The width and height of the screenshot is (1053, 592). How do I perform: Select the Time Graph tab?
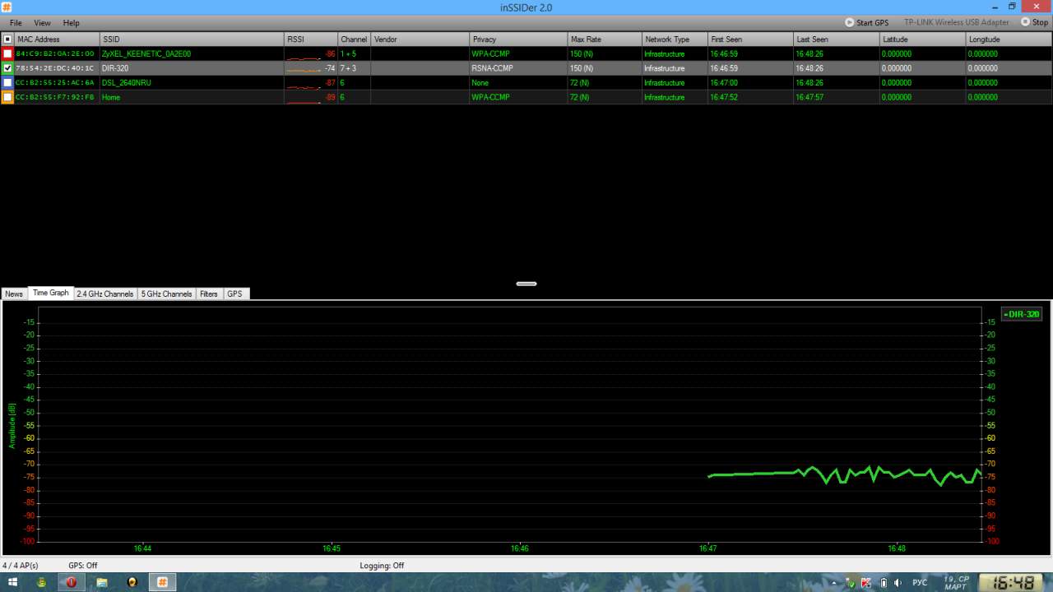pyautogui.click(x=50, y=293)
